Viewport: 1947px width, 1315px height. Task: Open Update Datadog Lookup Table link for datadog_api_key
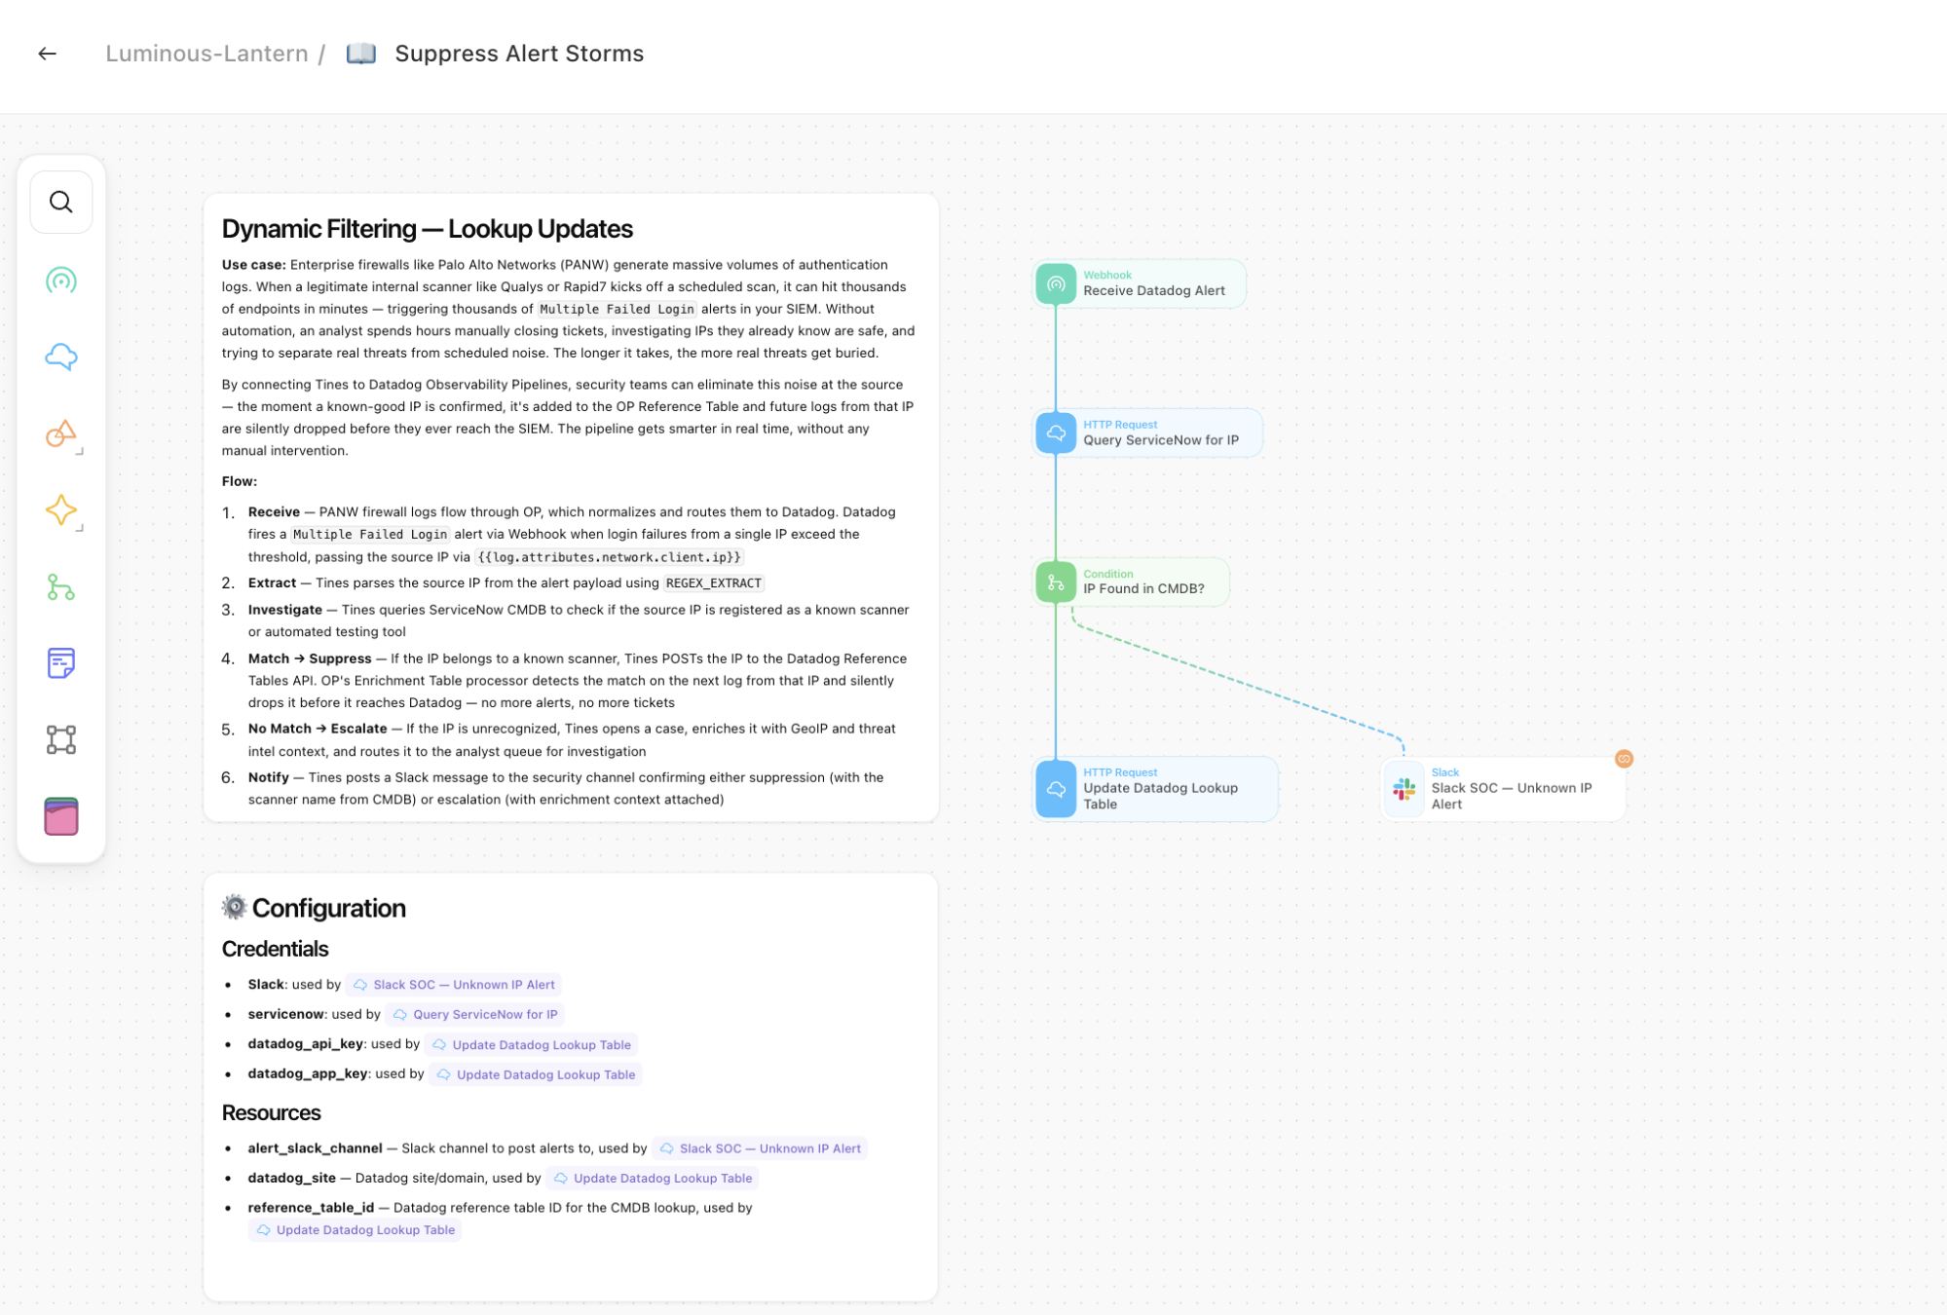pyautogui.click(x=532, y=1045)
